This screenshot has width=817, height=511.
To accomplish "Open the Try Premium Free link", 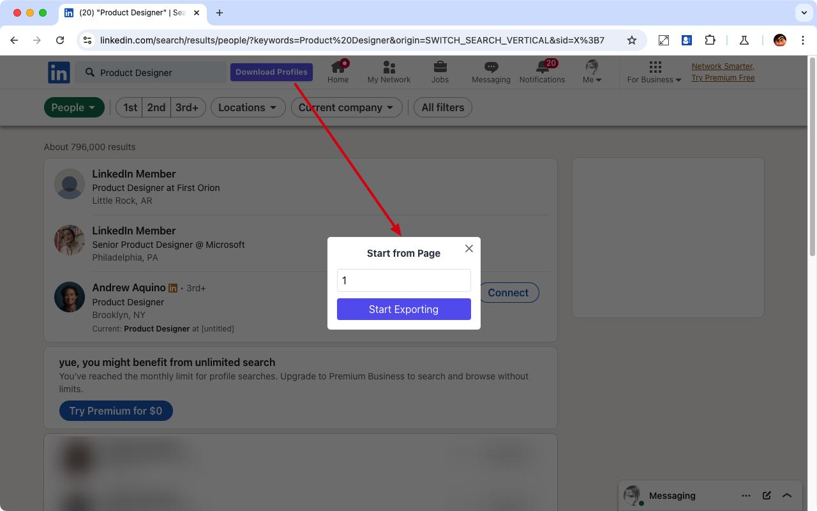I will [723, 77].
